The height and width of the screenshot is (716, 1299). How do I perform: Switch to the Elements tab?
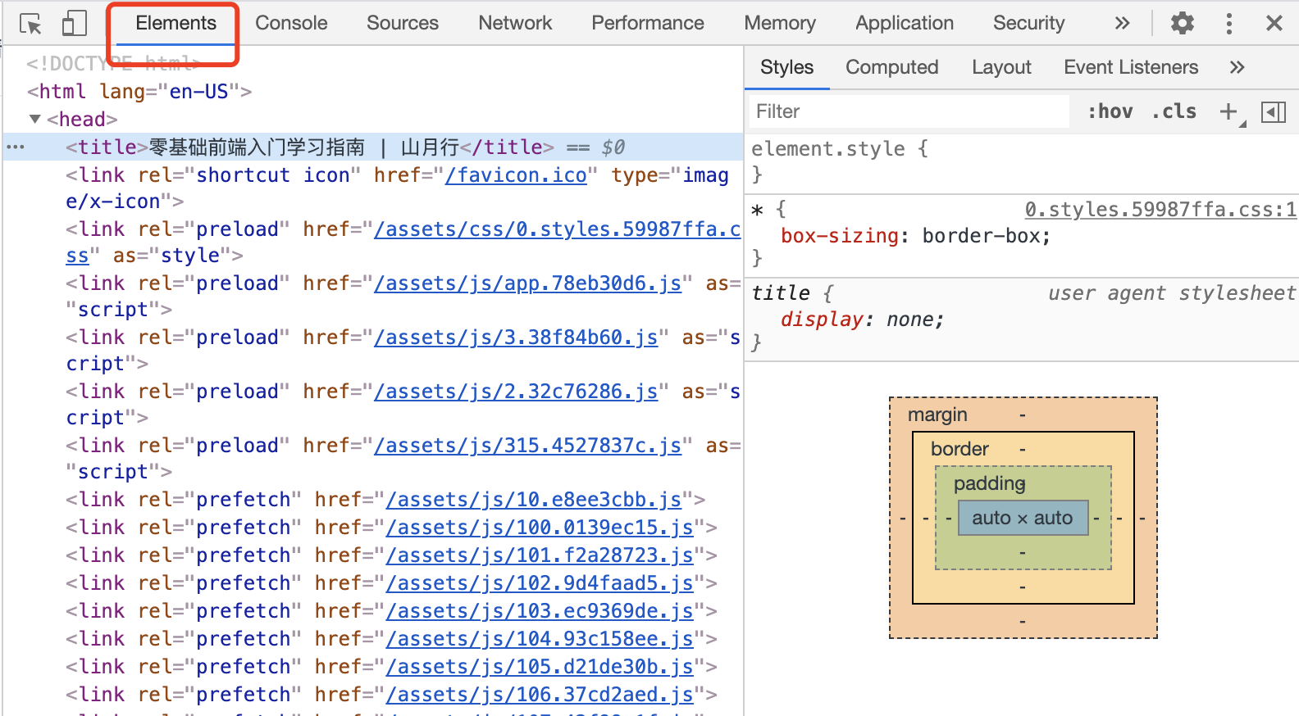pos(175,23)
